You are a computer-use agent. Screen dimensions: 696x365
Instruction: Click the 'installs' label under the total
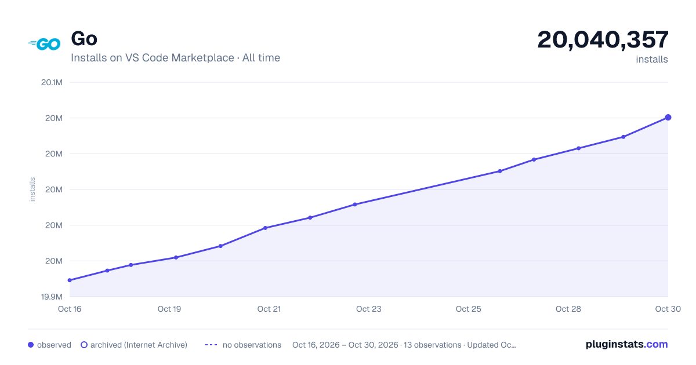coord(652,59)
